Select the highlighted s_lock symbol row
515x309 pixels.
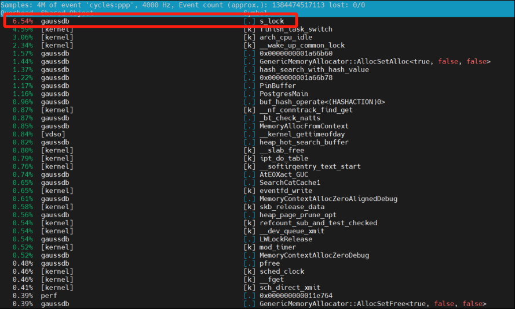pos(272,21)
